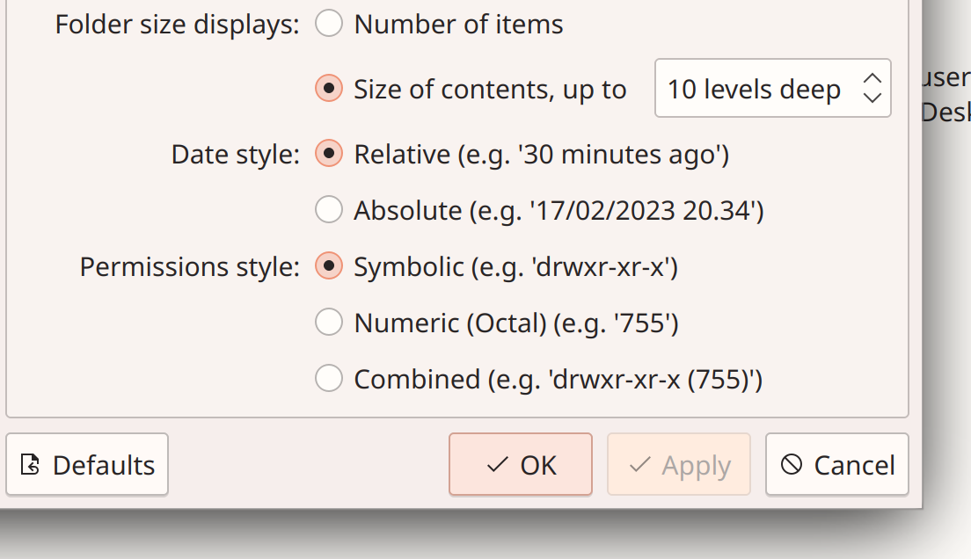Open the '10 levels deep' spin box

[x=772, y=88]
